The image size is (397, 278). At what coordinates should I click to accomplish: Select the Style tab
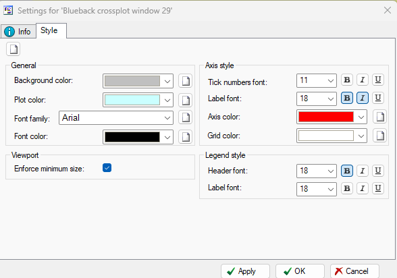point(51,30)
